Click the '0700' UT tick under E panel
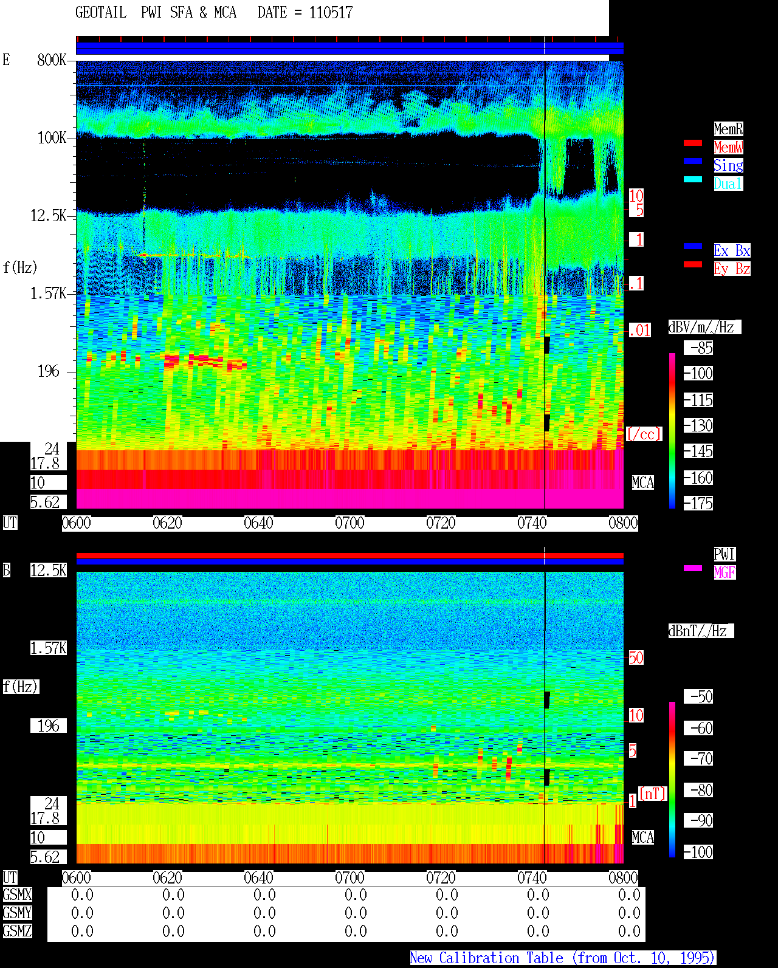This screenshot has height=968, width=778. (x=349, y=523)
